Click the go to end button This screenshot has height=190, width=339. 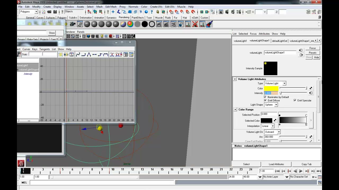click(319, 171)
